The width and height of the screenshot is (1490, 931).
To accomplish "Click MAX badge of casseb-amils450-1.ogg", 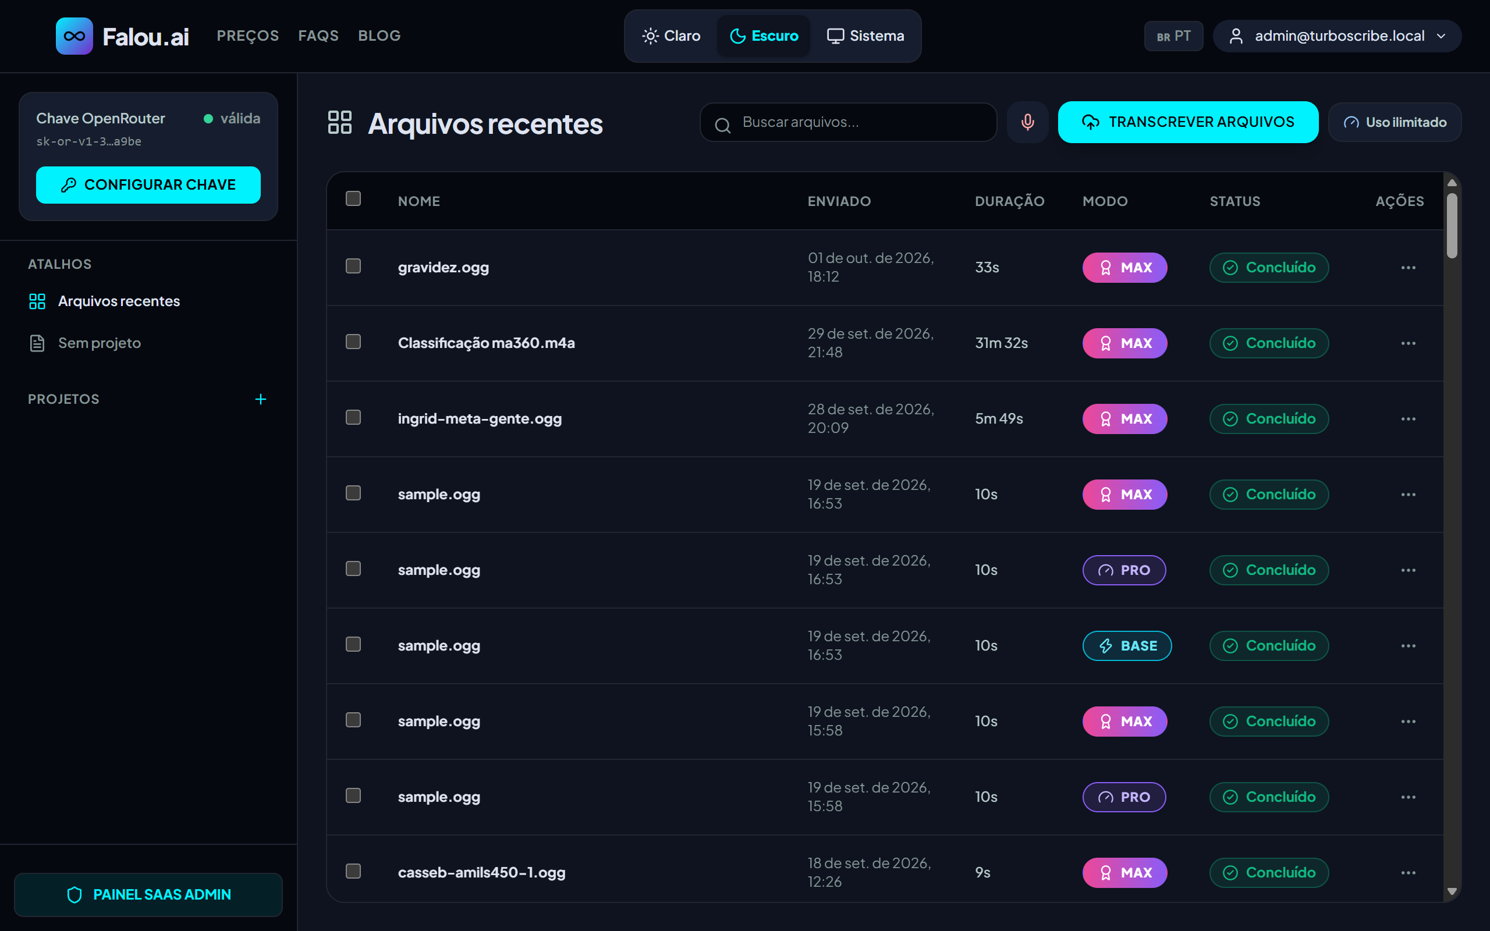I will pos(1124,872).
